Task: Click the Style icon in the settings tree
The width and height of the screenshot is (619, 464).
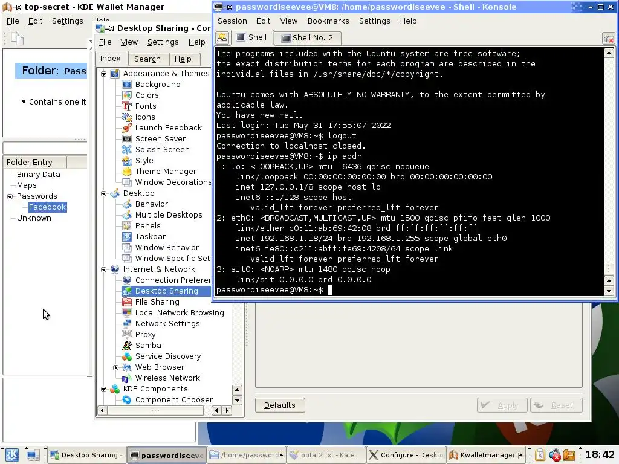Action: click(127, 161)
